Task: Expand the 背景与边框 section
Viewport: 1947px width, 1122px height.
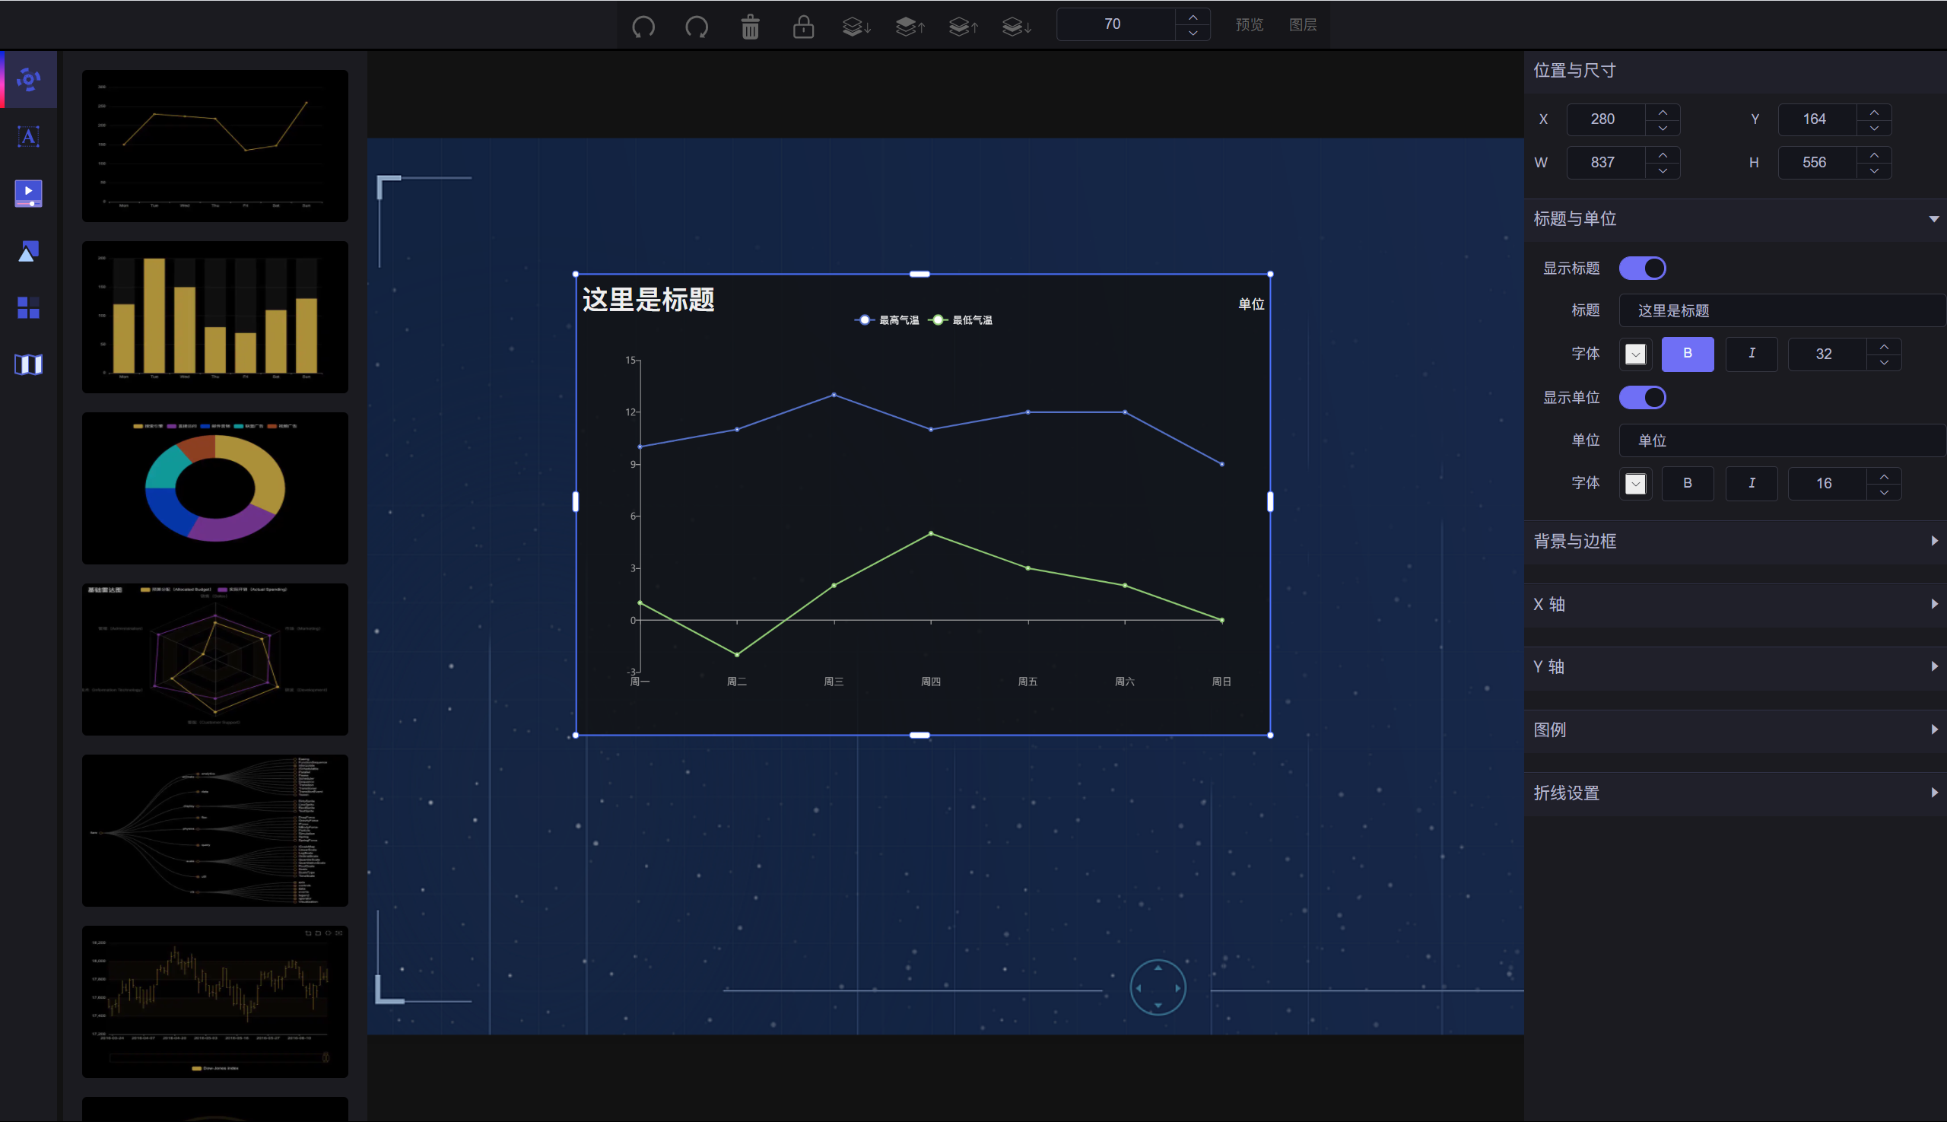Action: (x=1735, y=542)
